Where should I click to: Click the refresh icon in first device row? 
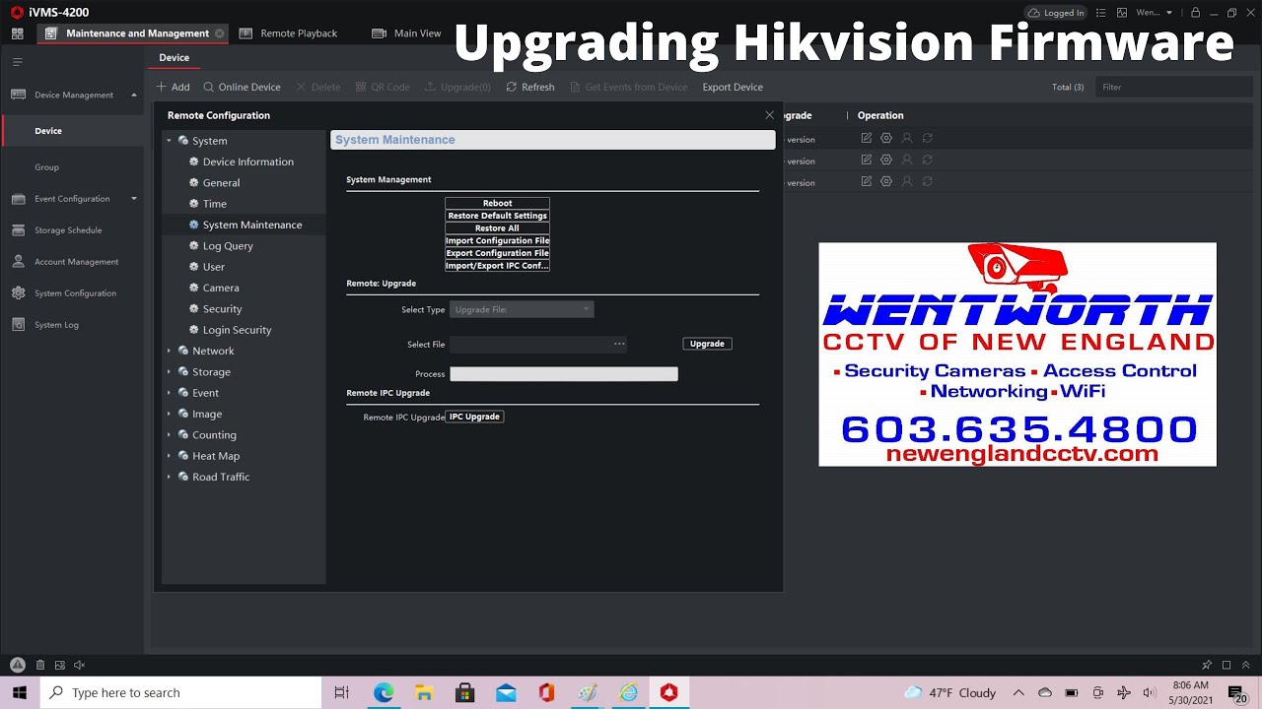tap(928, 139)
